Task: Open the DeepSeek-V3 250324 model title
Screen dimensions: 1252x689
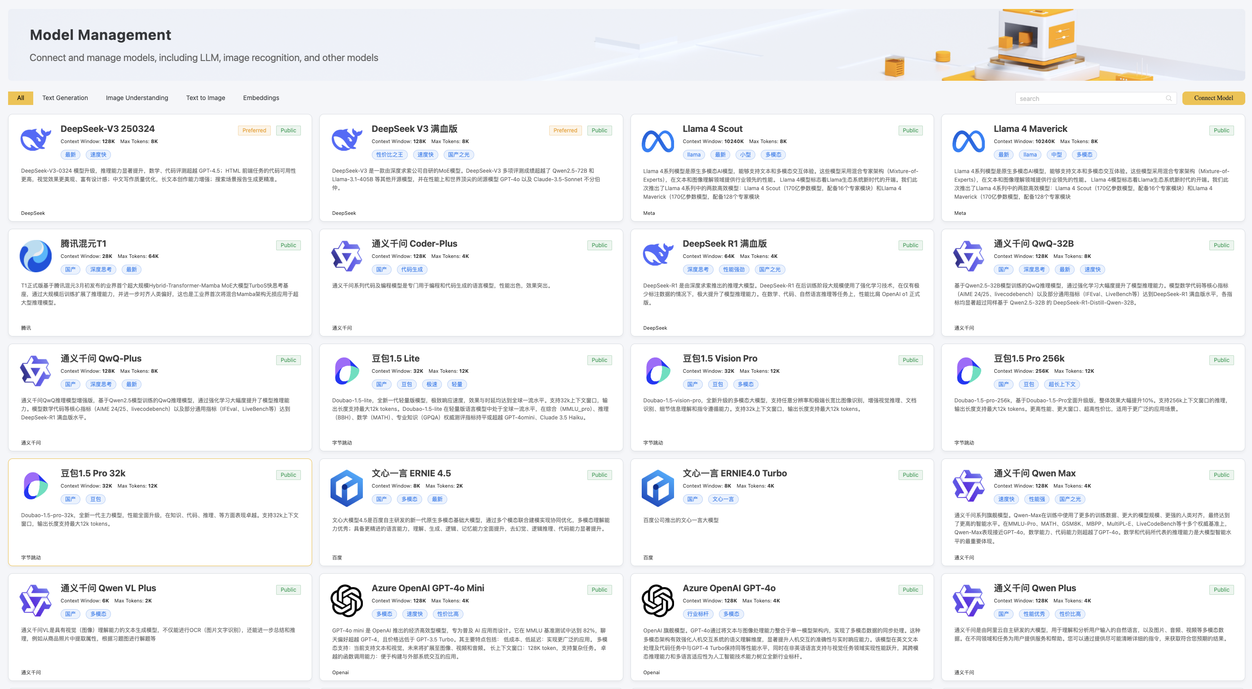Action: click(x=107, y=129)
